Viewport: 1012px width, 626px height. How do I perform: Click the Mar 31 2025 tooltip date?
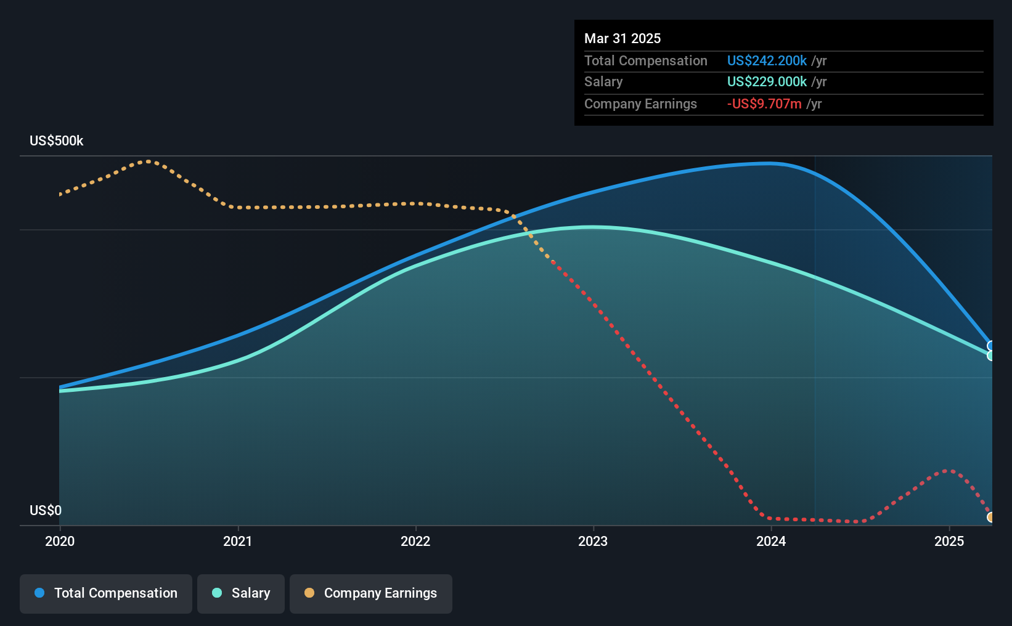[x=622, y=39]
